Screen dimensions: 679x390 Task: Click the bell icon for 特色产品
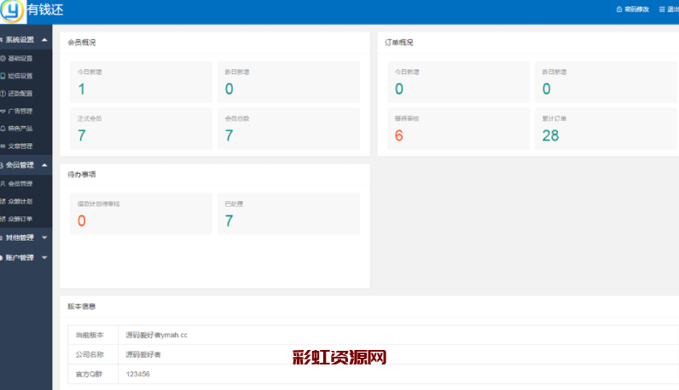click(3, 129)
